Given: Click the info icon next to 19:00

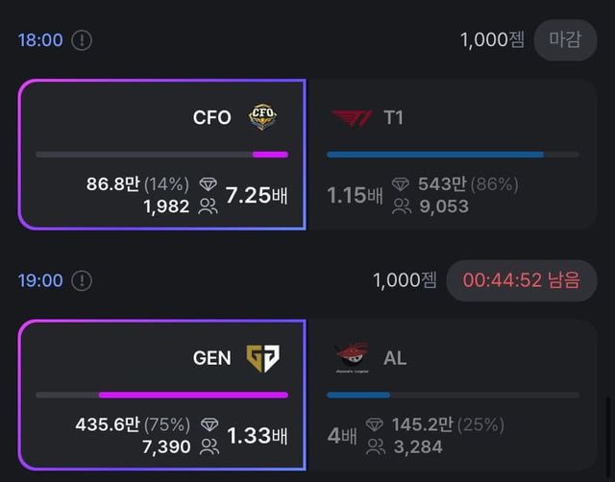Looking at the screenshot, I should point(83,280).
